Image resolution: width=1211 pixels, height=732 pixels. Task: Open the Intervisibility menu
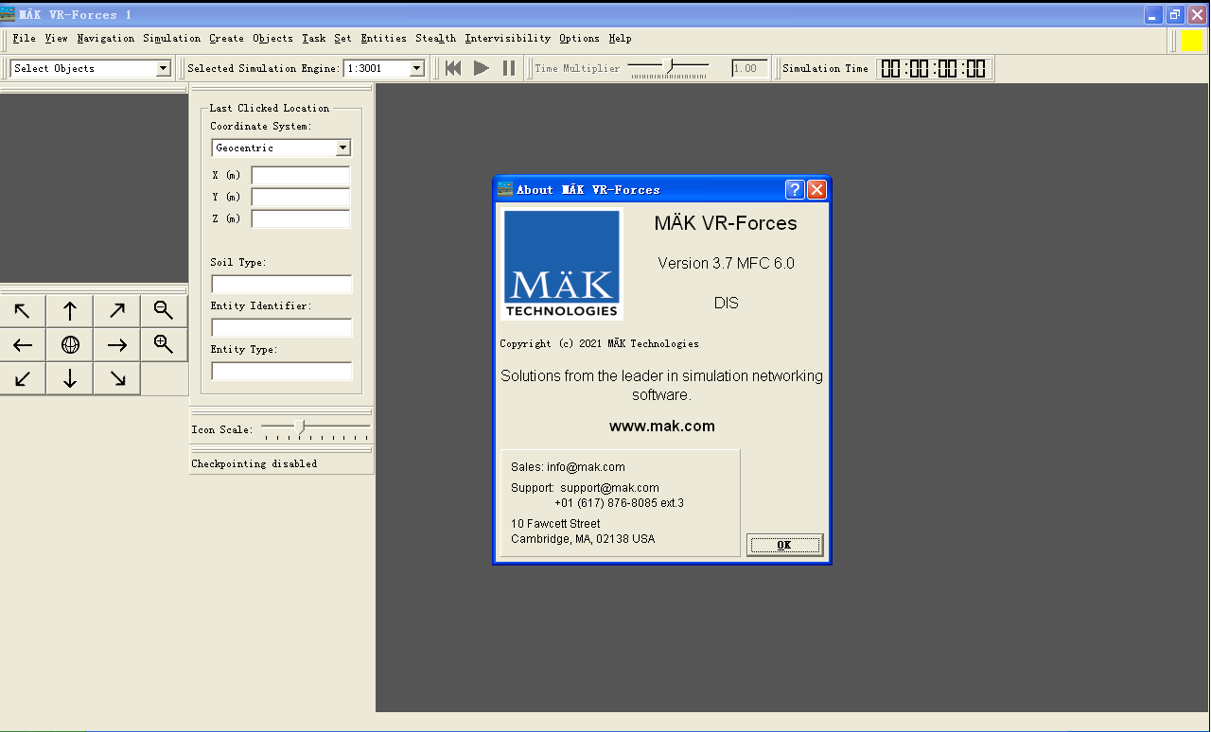click(508, 39)
